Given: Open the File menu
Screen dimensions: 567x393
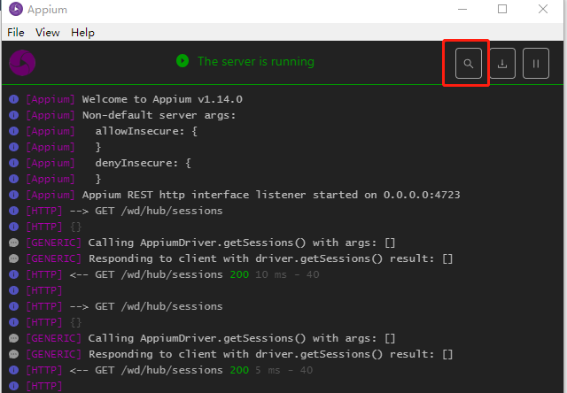Looking at the screenshot, I should tap(16, 33).
